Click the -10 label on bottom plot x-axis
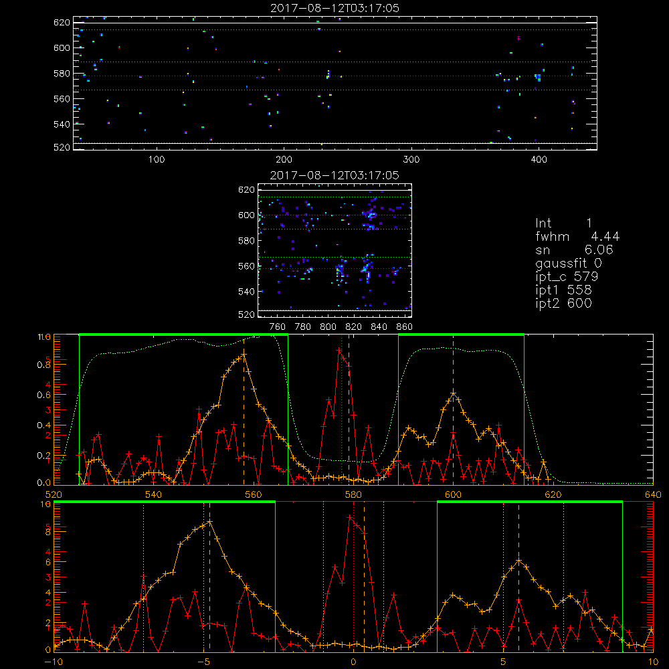Image resolution: width=669 pixels, height=669 pixels. pyautogui.click(x=54, y=662)
